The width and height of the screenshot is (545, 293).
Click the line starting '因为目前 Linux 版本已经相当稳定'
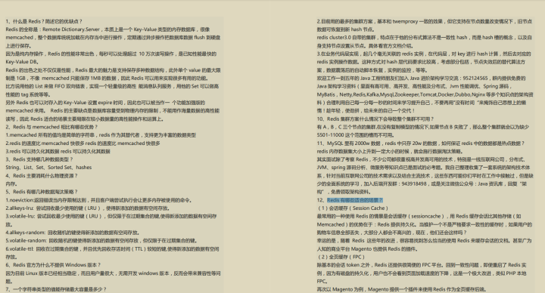(113, 273)
